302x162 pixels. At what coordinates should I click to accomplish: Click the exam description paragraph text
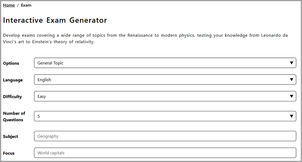point(145,38)
